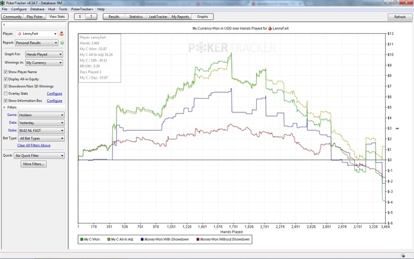Click the red player icon beside LennyFart dropdown

[x=62, y=34]
